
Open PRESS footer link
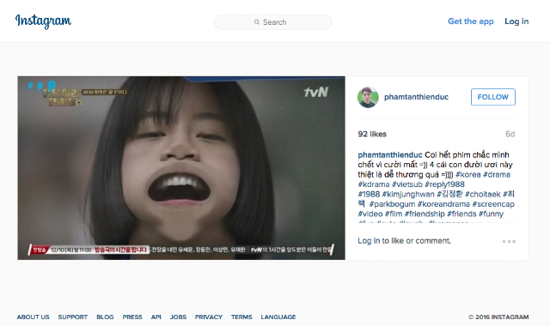pos(131,317)
